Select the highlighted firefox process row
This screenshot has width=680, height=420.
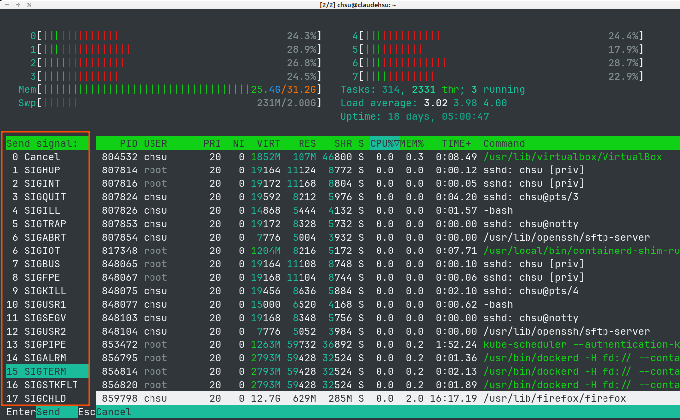[x=388, y=398]
